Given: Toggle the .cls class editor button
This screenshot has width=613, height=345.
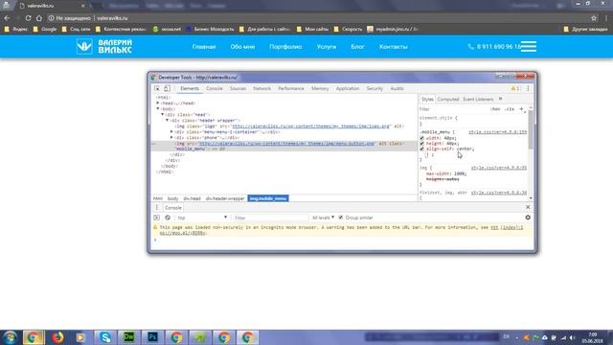Looking at the screenshot, I should coord(510,109).
